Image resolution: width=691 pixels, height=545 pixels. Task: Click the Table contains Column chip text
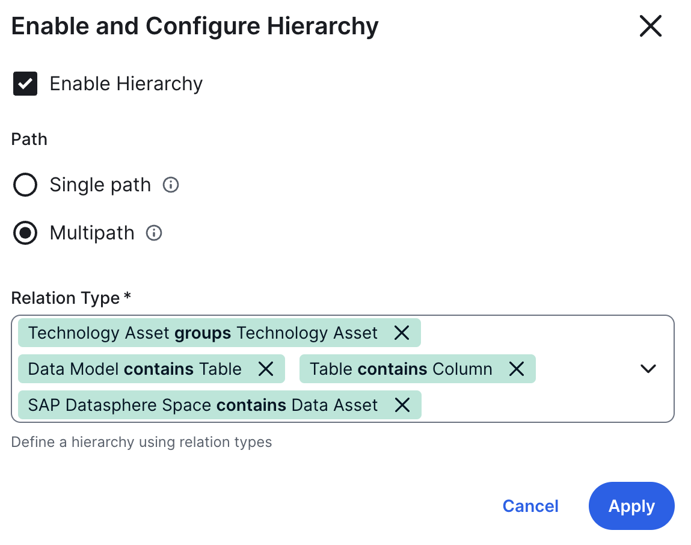pos(401,369)
